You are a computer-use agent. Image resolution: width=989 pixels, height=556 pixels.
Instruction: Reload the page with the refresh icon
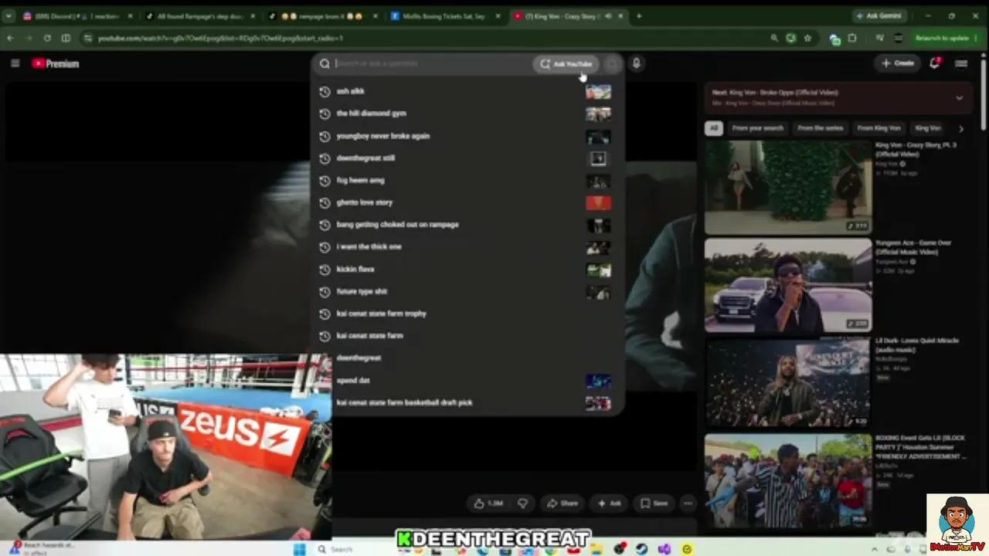[x=47, y=38]
